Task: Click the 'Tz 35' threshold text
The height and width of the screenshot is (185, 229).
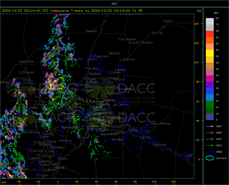Action: coord(137,11)
